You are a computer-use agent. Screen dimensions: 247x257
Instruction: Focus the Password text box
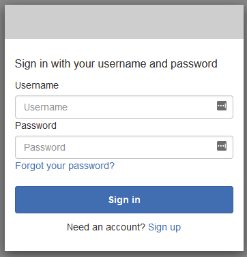click(124, 147)
